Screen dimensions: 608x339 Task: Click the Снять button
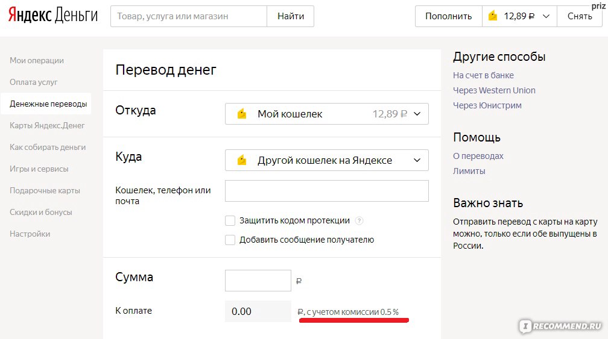(580, 16)
